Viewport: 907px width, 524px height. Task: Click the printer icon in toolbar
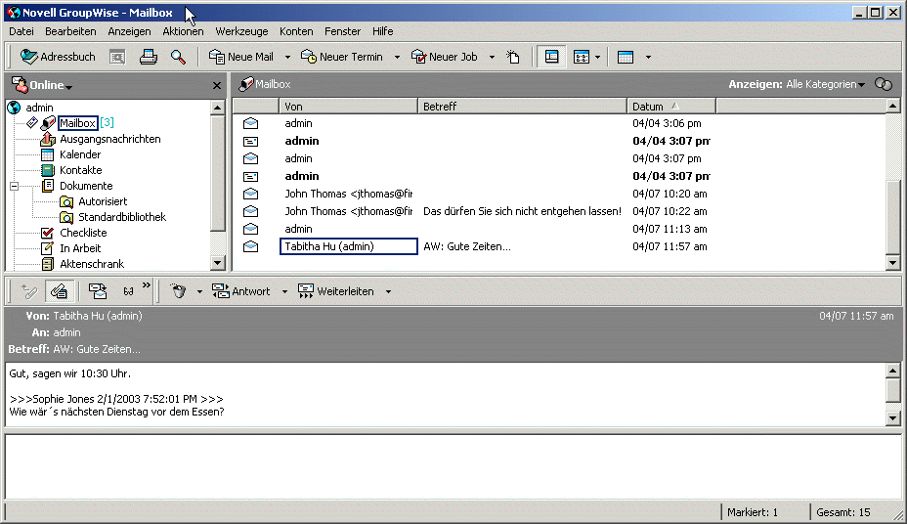[x=148, y=57]
